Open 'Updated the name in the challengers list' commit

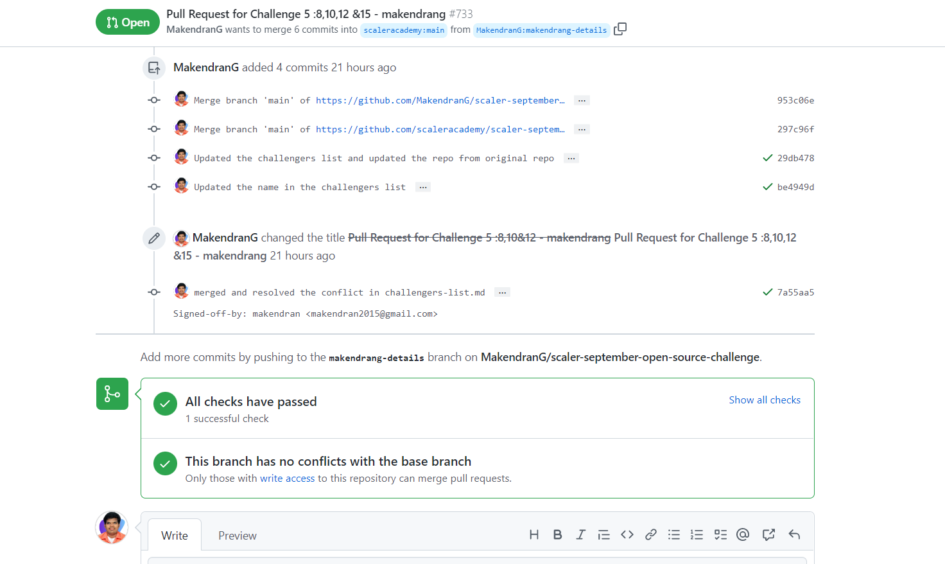pos(300,187)
